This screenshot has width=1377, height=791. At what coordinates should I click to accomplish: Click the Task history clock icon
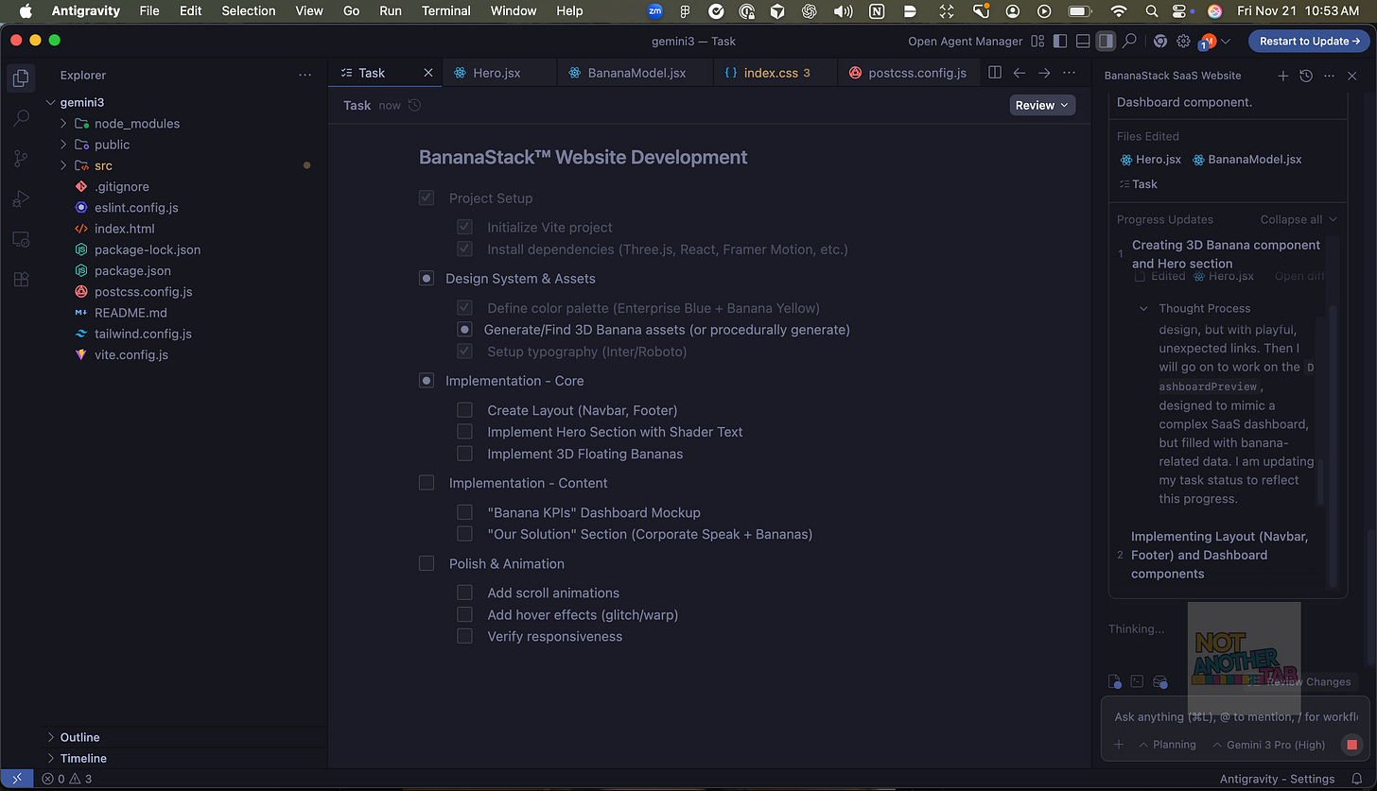pyautogui.click(x=413, y=105)
